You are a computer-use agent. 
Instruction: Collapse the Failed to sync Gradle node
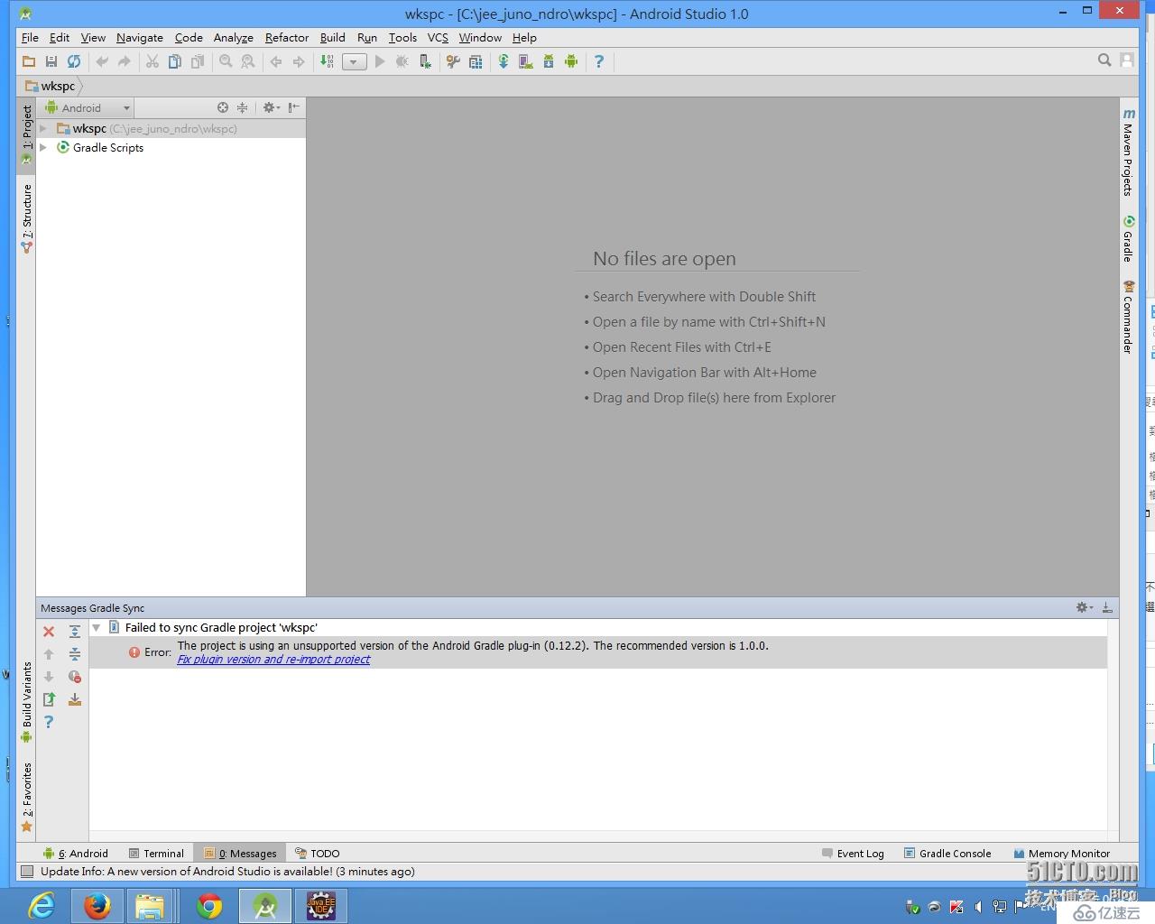click(x=96, y=628)
